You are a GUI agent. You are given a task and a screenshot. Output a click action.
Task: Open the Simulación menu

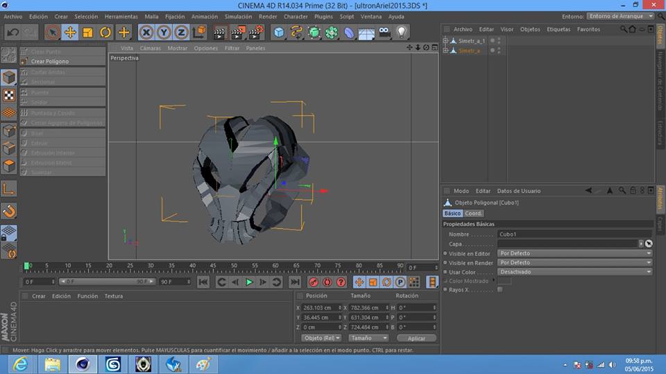238,17
